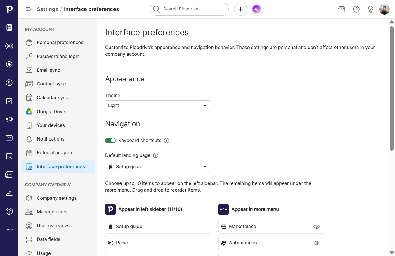This screenshot has width=395, height=256.
Task: Click the Pipedrive logo in the sidebar
Action: [9, 9]
